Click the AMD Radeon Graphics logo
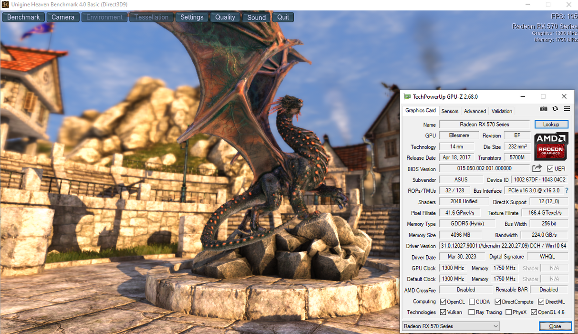Screen dimensions: 578x334 (x=551, y=146)
